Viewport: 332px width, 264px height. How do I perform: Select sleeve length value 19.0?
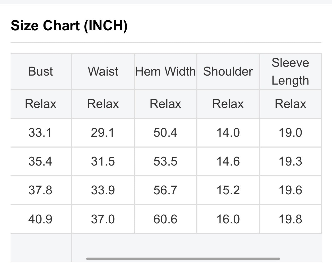(290, 133)
